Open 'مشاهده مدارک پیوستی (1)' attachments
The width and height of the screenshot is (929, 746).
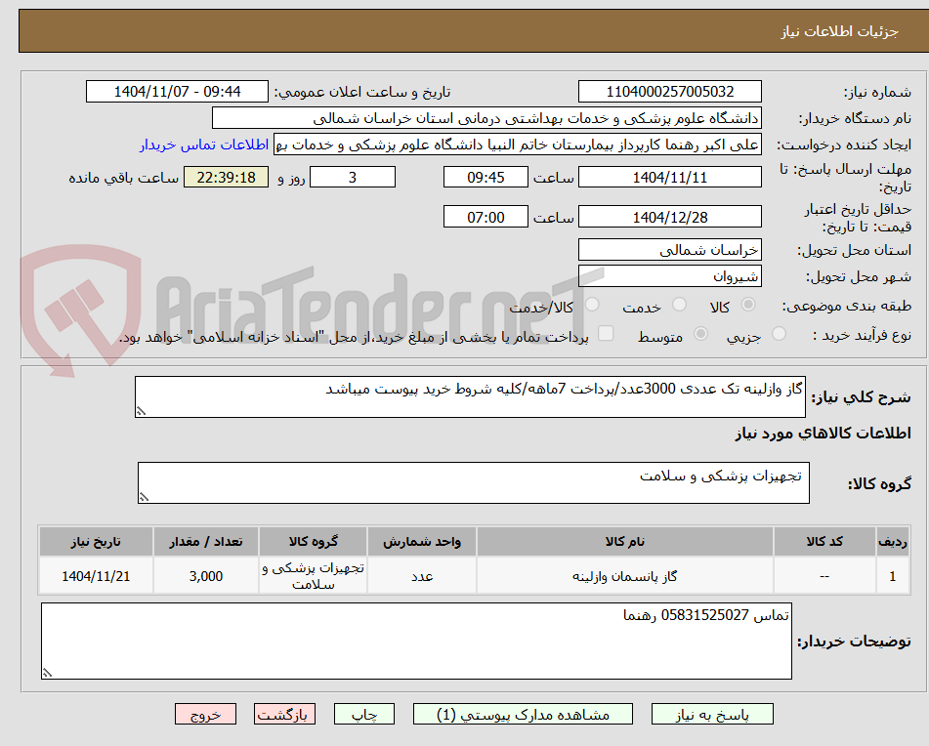click(523, 714)
